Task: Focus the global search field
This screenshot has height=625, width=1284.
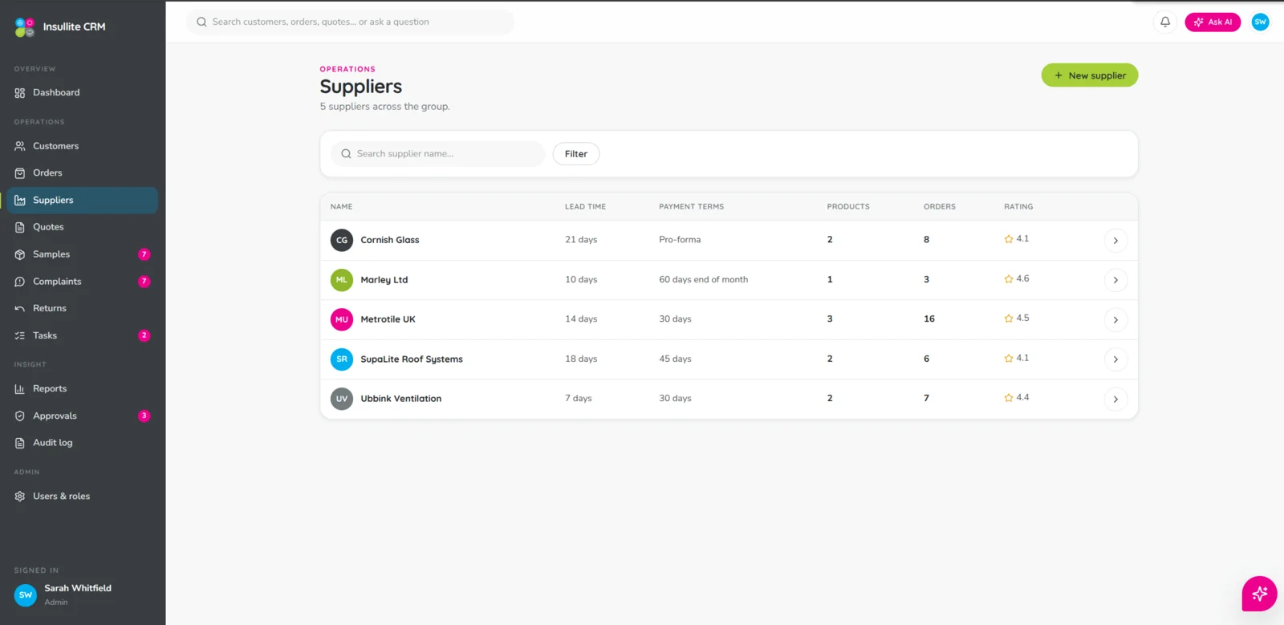Action: pyautogui.click(x=350, y=22)
